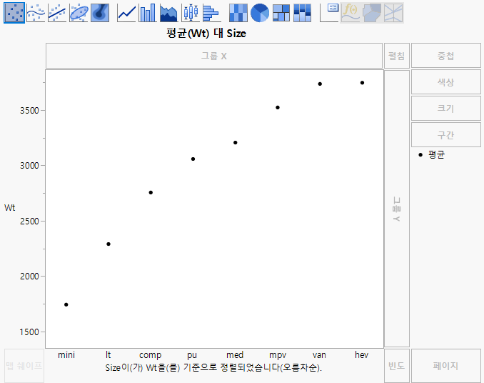Viewport: 484px width, 383px height.
Task: Click the 구간 drop zone
Action: pos(446,135)
